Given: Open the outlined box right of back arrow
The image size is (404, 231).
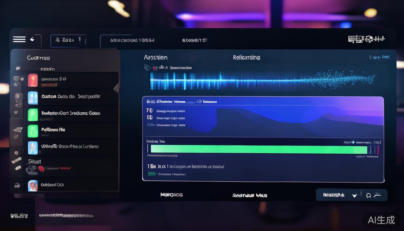Looking at the screenshot, I should (x=68, y=41).
